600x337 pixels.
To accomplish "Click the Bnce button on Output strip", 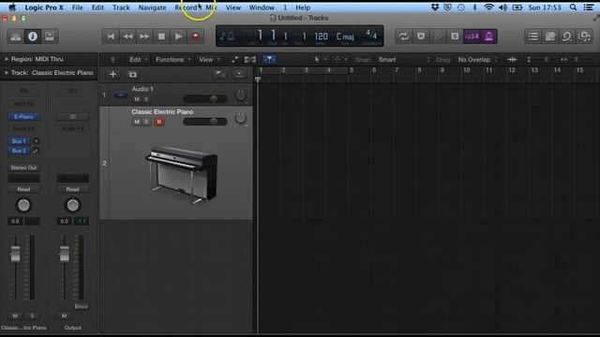I will pyautogui.click(x=81, y=306).
